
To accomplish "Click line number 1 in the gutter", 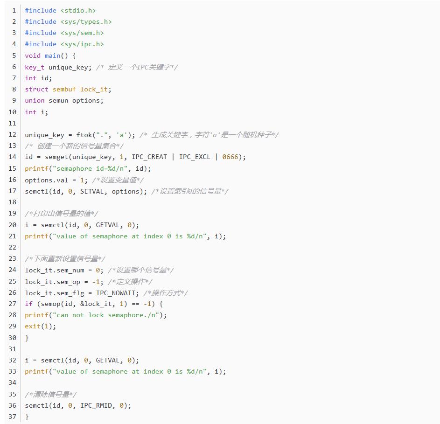I will (x=14, y=10).
